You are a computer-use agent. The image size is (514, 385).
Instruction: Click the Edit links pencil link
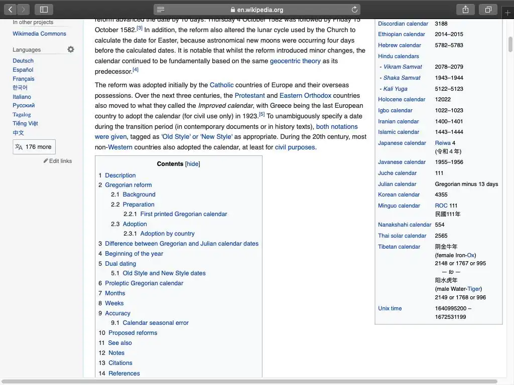pos(58,161)
